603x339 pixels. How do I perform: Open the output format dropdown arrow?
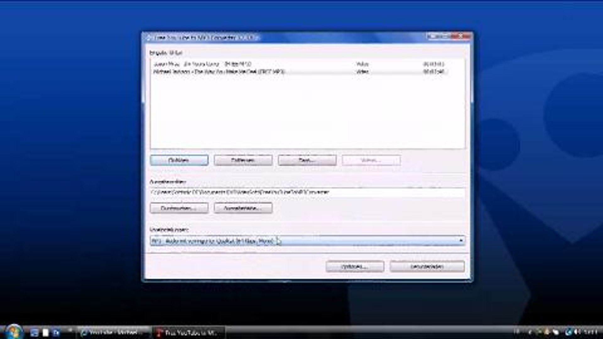[461, 241]
